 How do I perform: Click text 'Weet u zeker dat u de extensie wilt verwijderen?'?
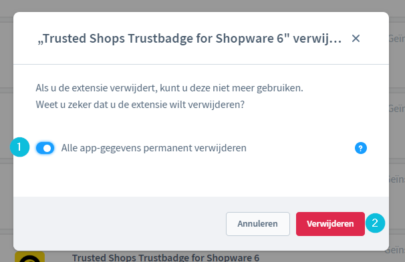[x=140, y=105]
